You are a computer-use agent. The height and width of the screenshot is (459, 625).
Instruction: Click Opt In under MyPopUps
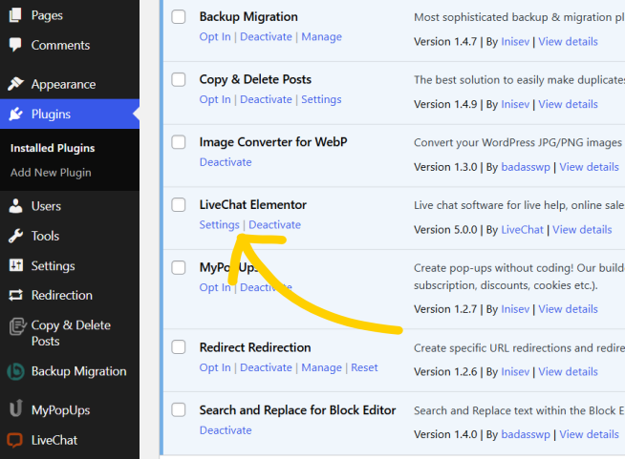(x=215, y=287)
